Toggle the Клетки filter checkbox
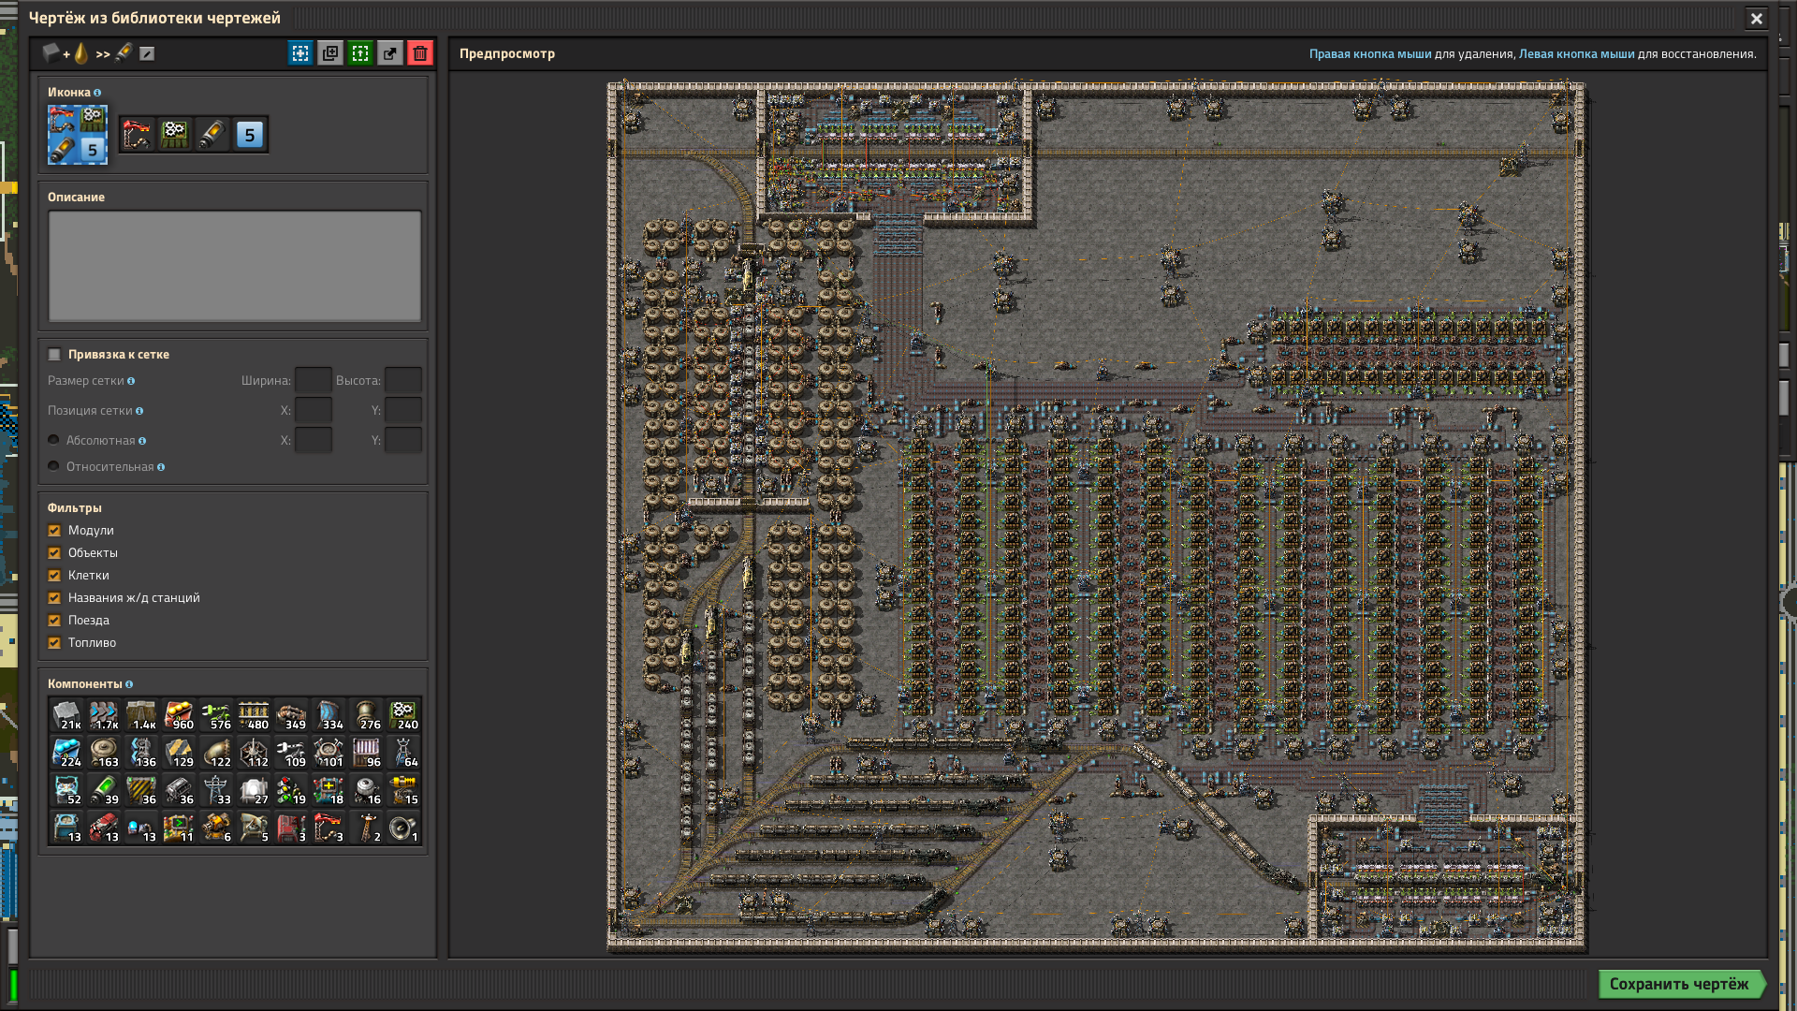The width and height of the screenshot is (1797, 1011). coord(54,576)
